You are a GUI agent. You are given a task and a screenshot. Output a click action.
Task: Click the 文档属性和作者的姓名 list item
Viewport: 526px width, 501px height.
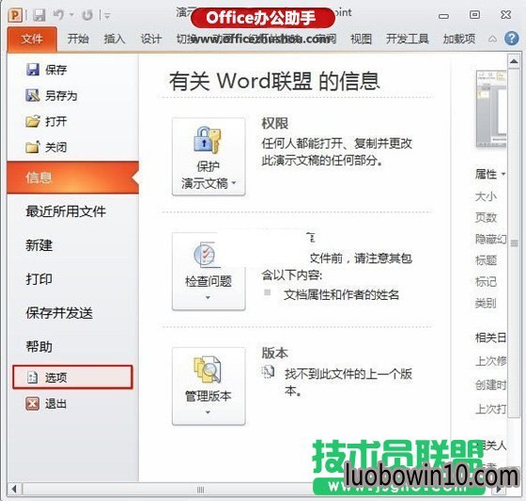[342, 295]
